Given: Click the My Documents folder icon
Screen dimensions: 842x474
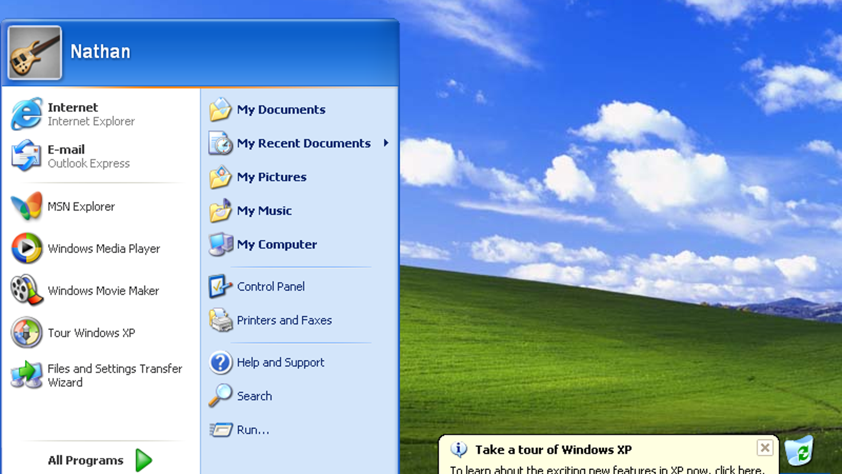Looking at the screenshot, I should [220, 110].
